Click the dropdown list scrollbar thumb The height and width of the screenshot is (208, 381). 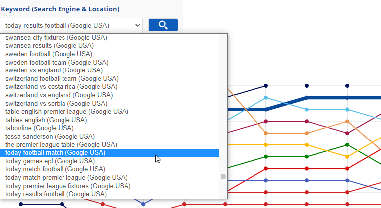pos(223,176)
